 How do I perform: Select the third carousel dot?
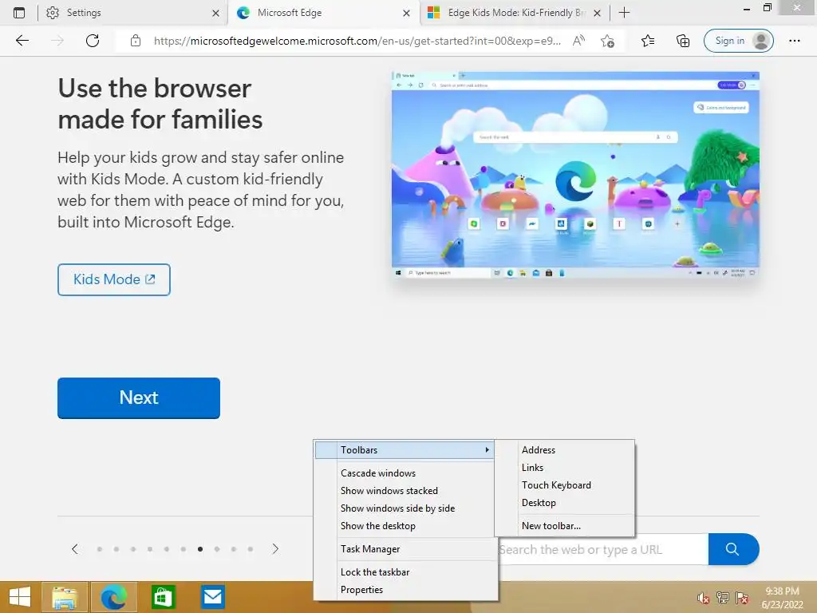[x=133, y=549]
